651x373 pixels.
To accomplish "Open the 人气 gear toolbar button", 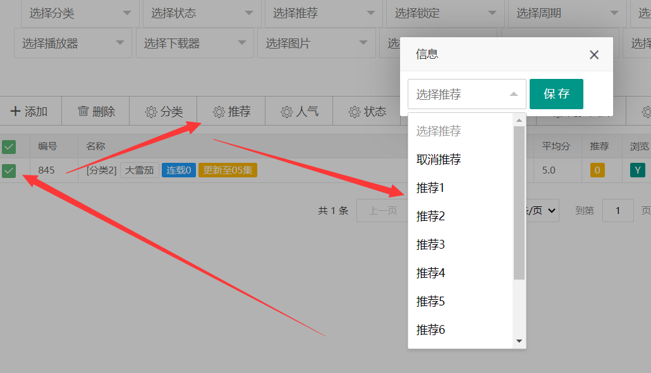I will pyautogui.click(x=300, y=111).
